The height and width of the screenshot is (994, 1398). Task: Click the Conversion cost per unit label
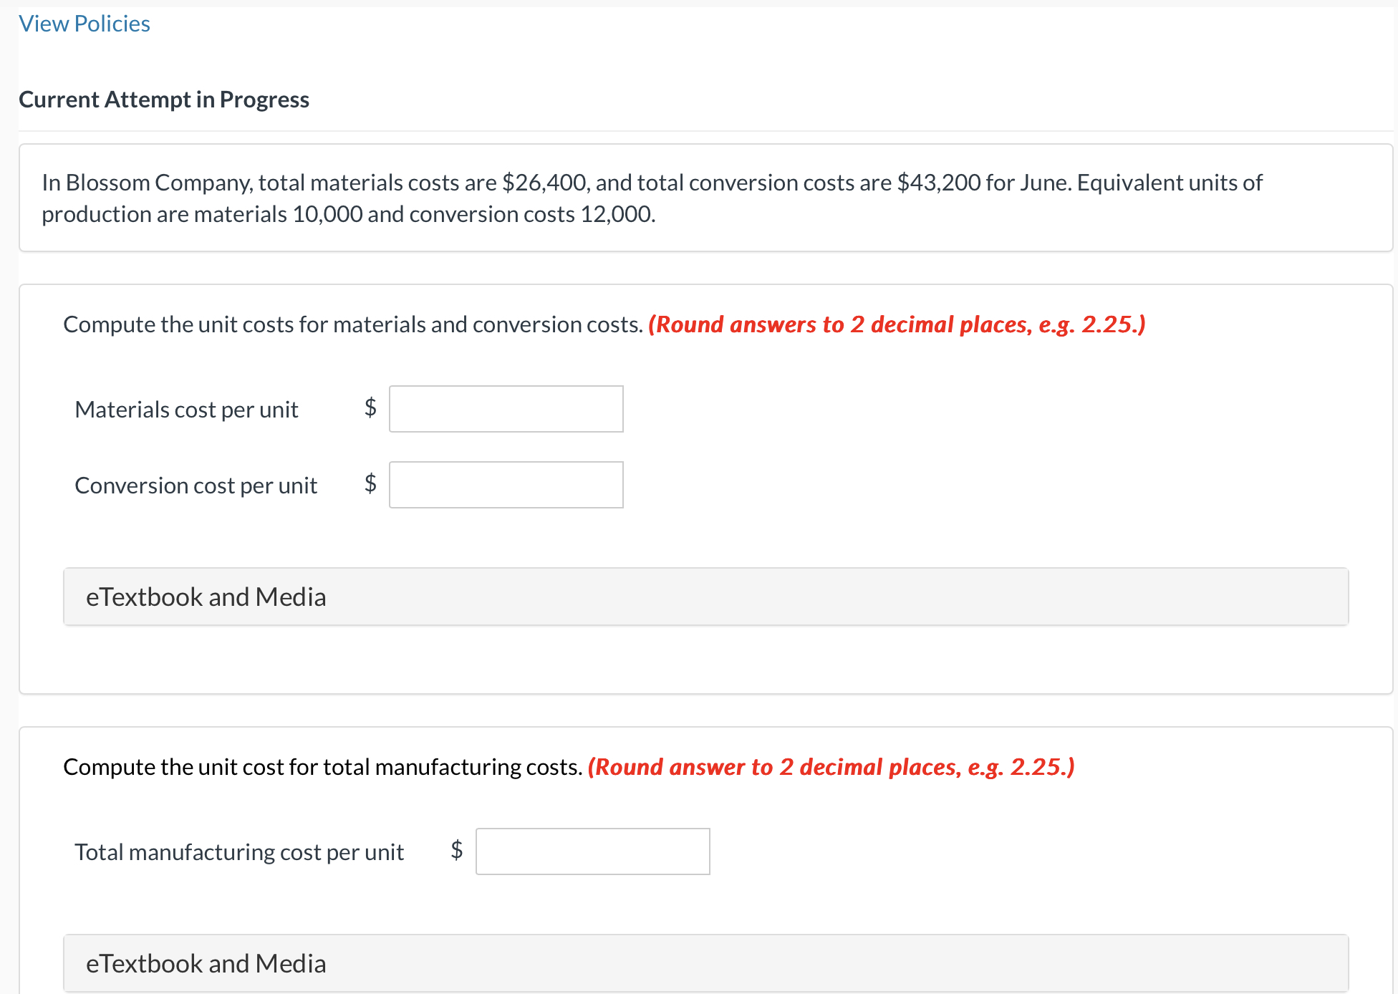[196, 486]
